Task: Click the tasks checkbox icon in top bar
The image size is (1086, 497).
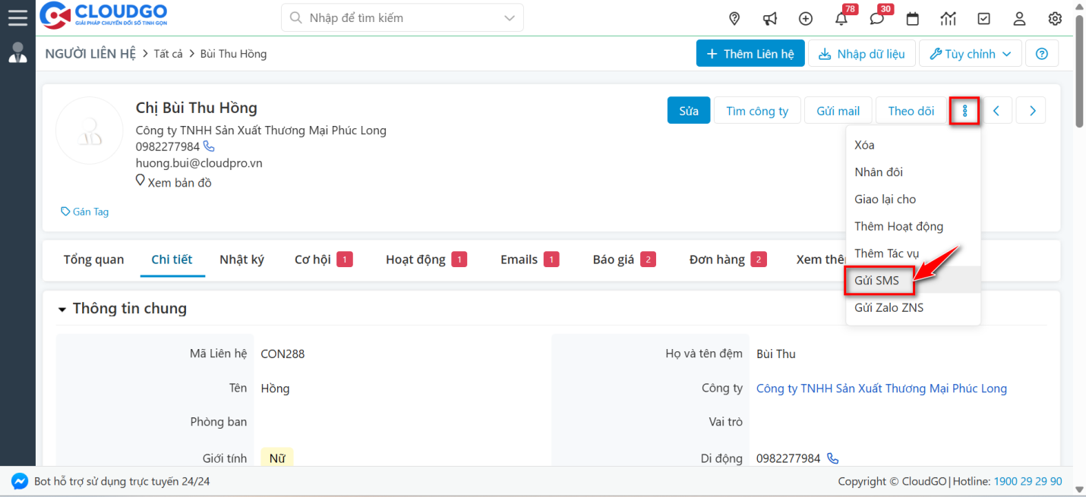Action: [984, 17]
